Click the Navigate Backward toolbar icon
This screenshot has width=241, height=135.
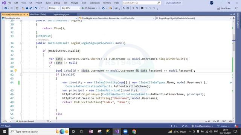(6, 8)
